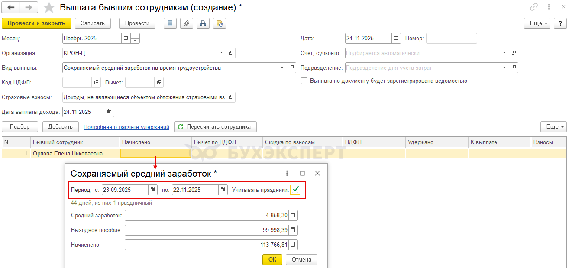Close the Сохраняемый средний заработок dialog
This screenshot has width=569, height=268.
317,173
